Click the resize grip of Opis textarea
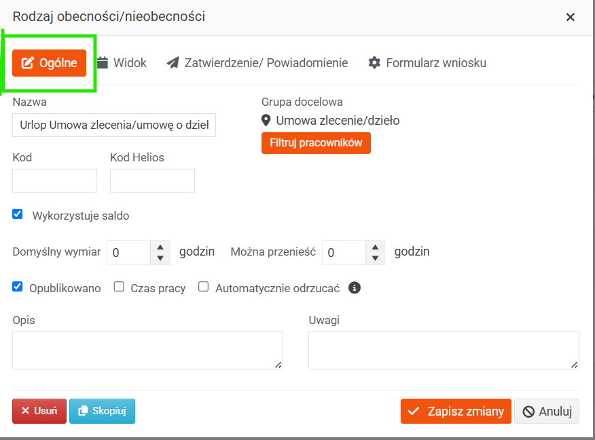The width and height of the screenshot is (595, 440). pos(278,365)
